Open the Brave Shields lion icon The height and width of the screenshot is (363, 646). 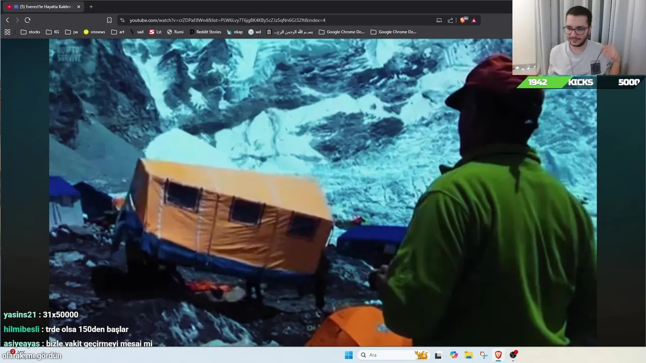point(463,20)
